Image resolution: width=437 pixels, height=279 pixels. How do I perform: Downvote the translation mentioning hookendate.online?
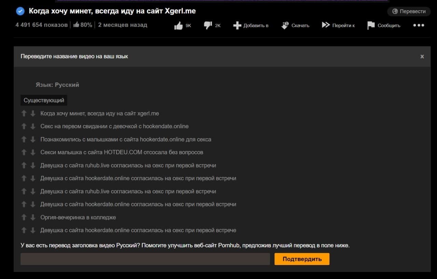33,127
